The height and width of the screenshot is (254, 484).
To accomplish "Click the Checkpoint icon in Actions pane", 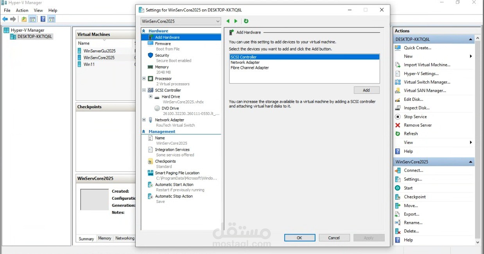I will 398,197.
